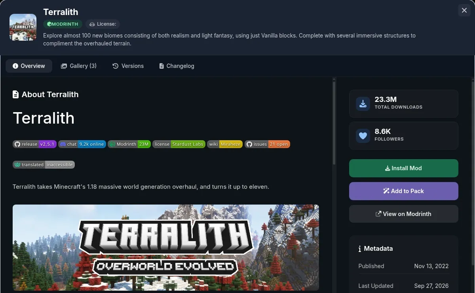This screenshot has height=293, width=475.
Task: Open the license Stardust Labs badge
Action: (x=179, y=144)
